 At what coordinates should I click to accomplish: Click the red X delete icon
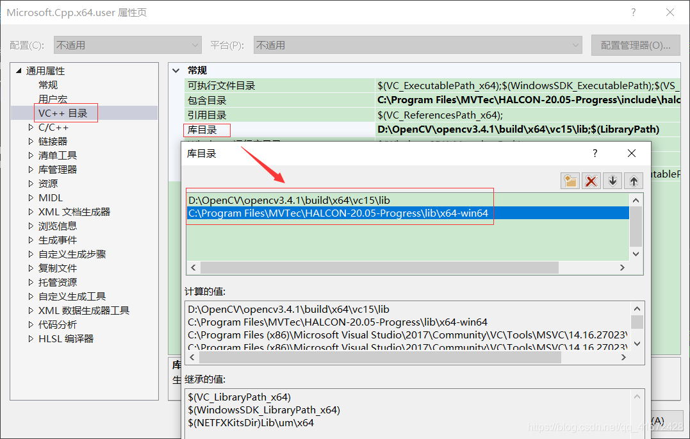pos(591,180)
